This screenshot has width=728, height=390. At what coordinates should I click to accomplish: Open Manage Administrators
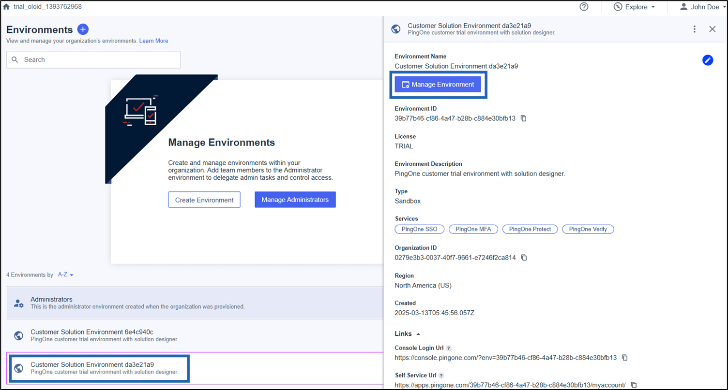pyautogui.click(x=295, y=200)
